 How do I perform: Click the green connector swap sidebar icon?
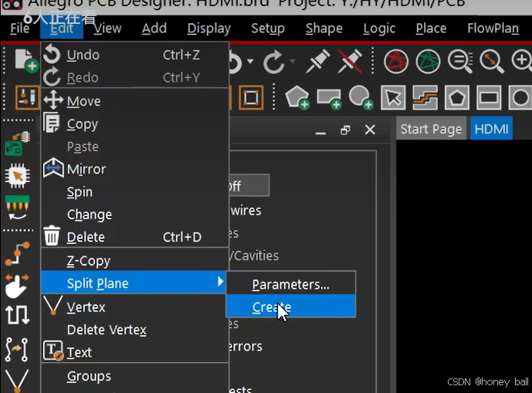pos(17,208)
